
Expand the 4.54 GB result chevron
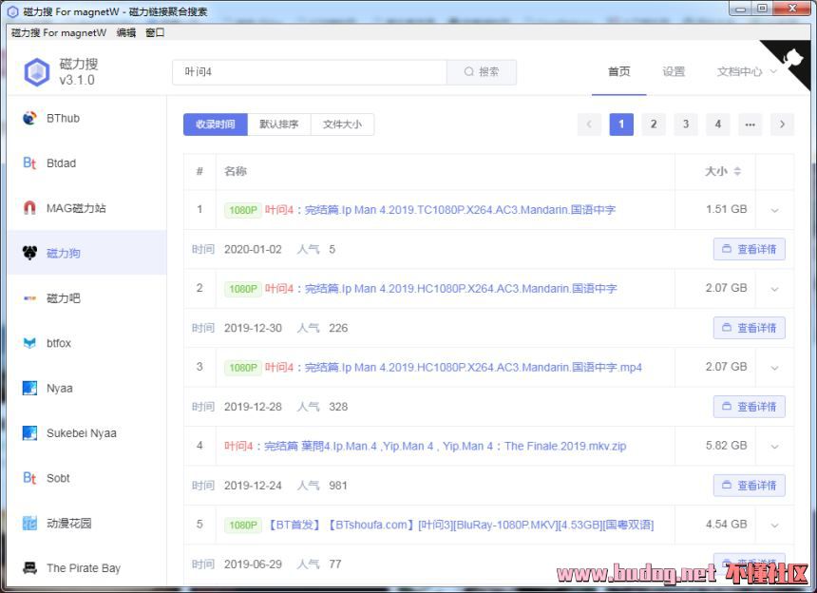point(775,526)
